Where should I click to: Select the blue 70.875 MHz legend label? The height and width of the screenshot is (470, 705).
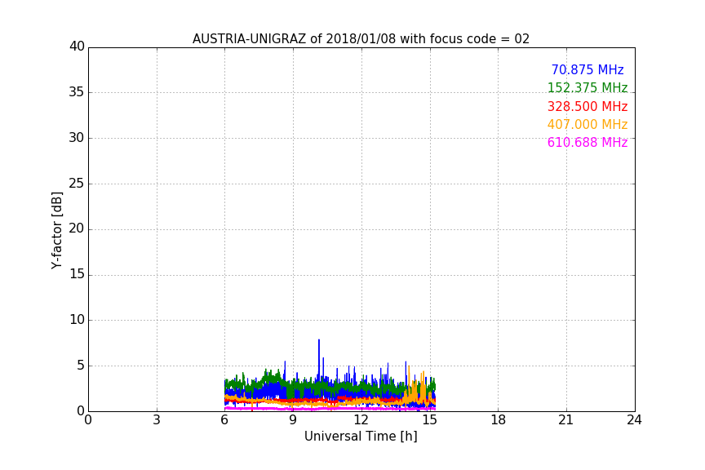point(587,70)
